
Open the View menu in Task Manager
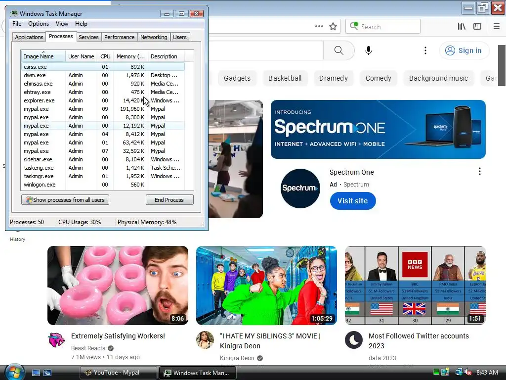coord(62,24)
